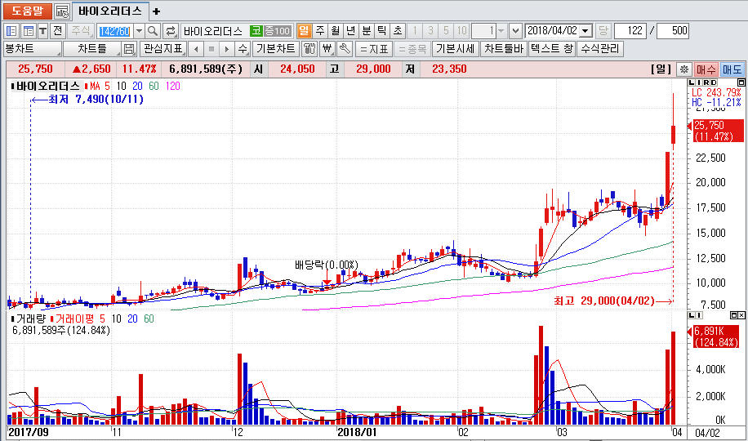Click the icon next to 도움말 button
Image resolution: width=748 pixels, height=441 pixels.
[x=62, y=11]
